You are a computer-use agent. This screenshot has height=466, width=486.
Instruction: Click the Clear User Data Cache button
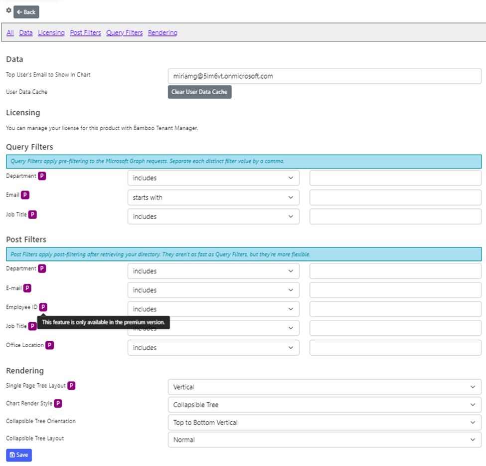click(x=199, y=92)
